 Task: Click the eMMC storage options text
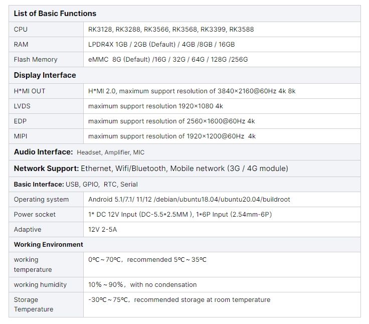pos(168,59)
